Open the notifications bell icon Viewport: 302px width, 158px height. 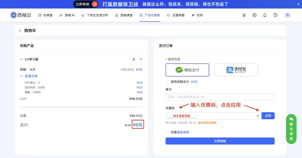pos(265,15)
